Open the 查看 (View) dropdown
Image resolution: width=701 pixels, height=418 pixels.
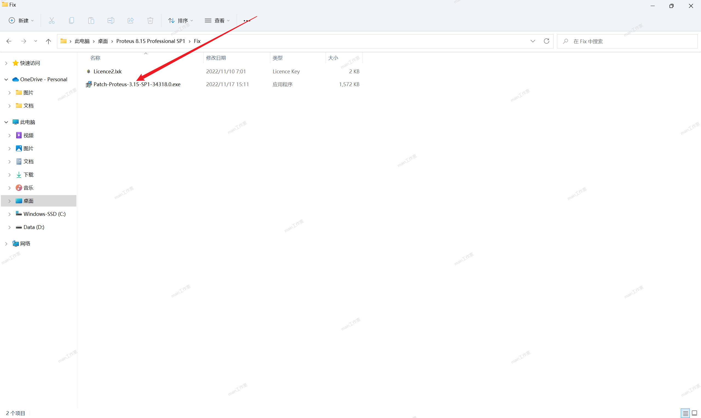point(217,21)
